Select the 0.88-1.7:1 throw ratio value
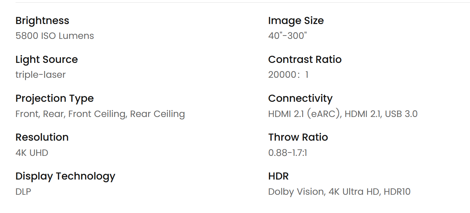 (x=288, y=153)
